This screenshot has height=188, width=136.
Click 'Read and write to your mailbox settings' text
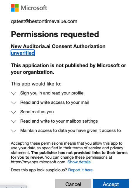click(59, 121)
